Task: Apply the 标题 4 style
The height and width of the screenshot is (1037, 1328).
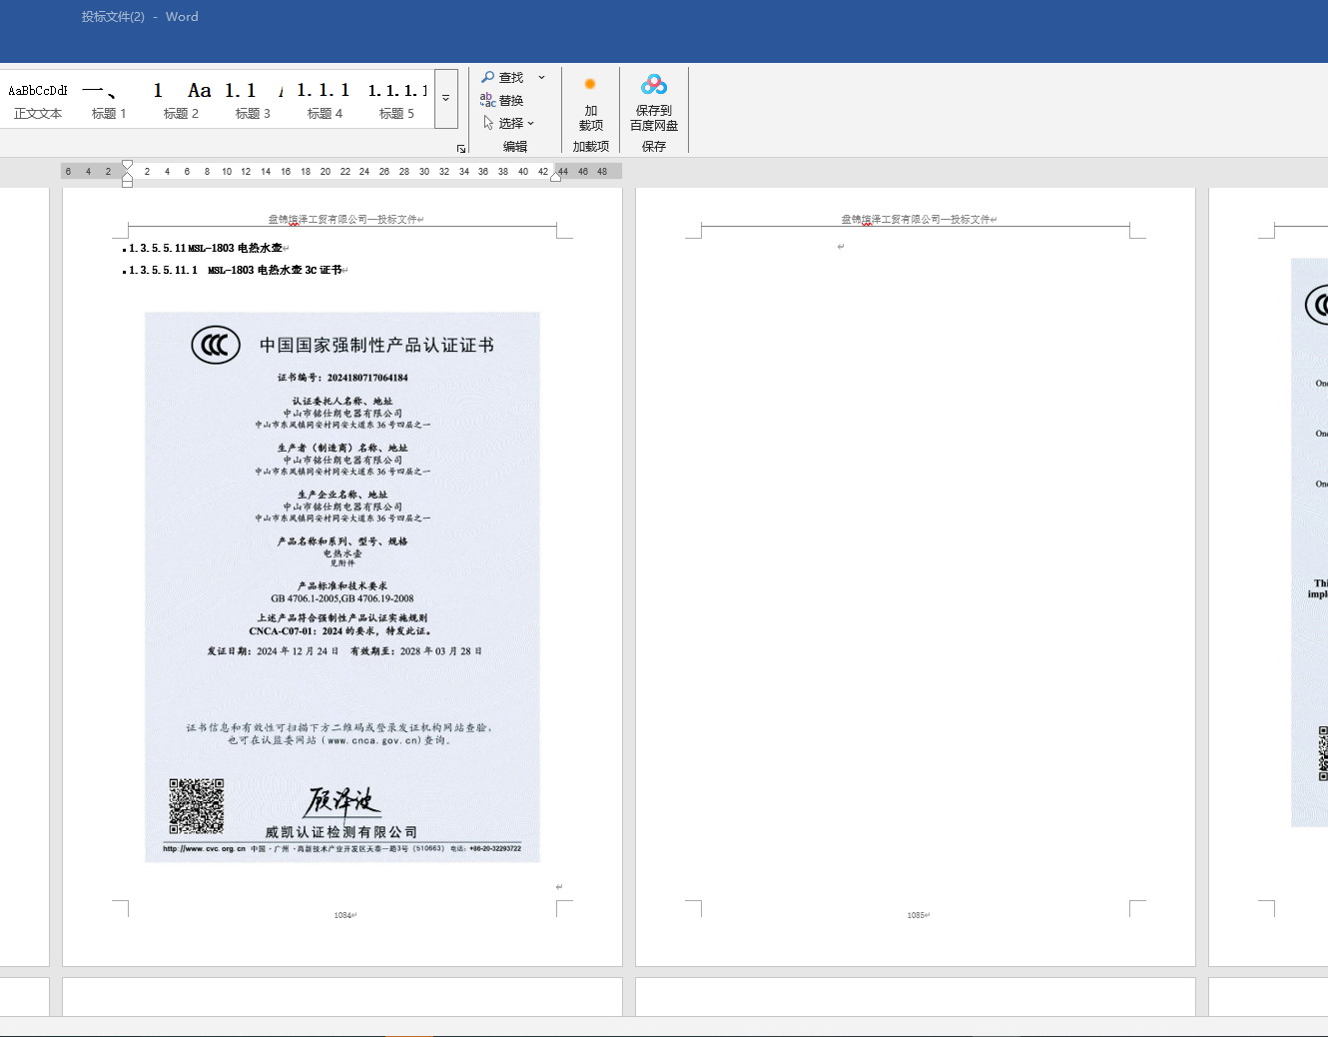Action: [325, 100]
